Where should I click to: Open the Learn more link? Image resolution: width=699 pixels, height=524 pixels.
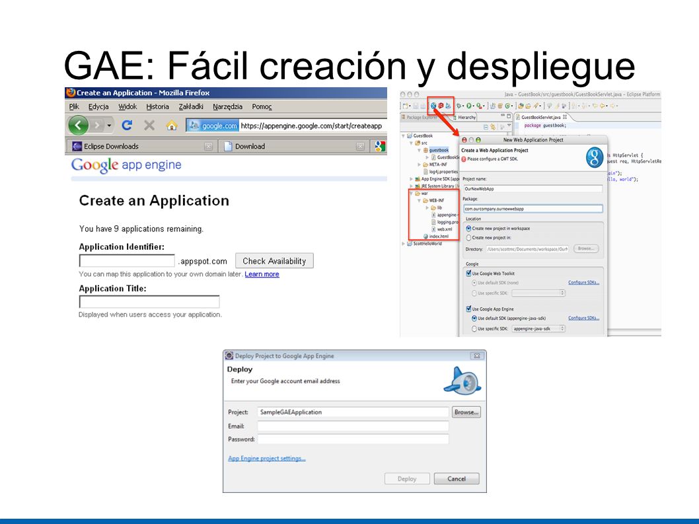point(262,274)
